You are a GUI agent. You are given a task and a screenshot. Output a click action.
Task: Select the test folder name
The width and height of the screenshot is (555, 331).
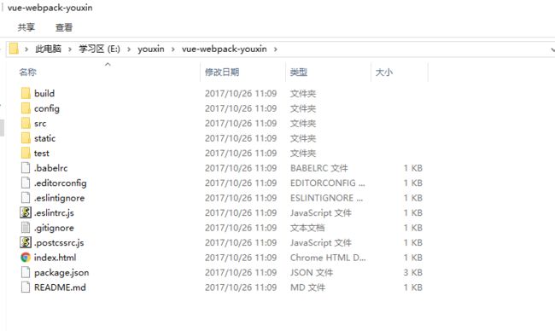click(42, 153)
